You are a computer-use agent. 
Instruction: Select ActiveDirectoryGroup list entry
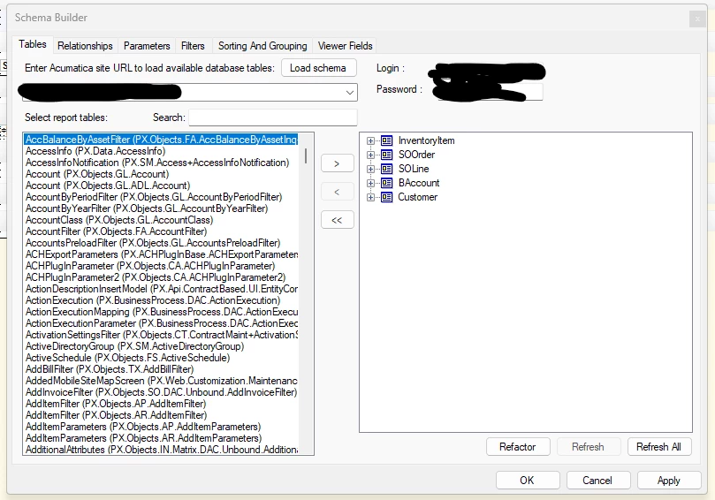point(162,346)
